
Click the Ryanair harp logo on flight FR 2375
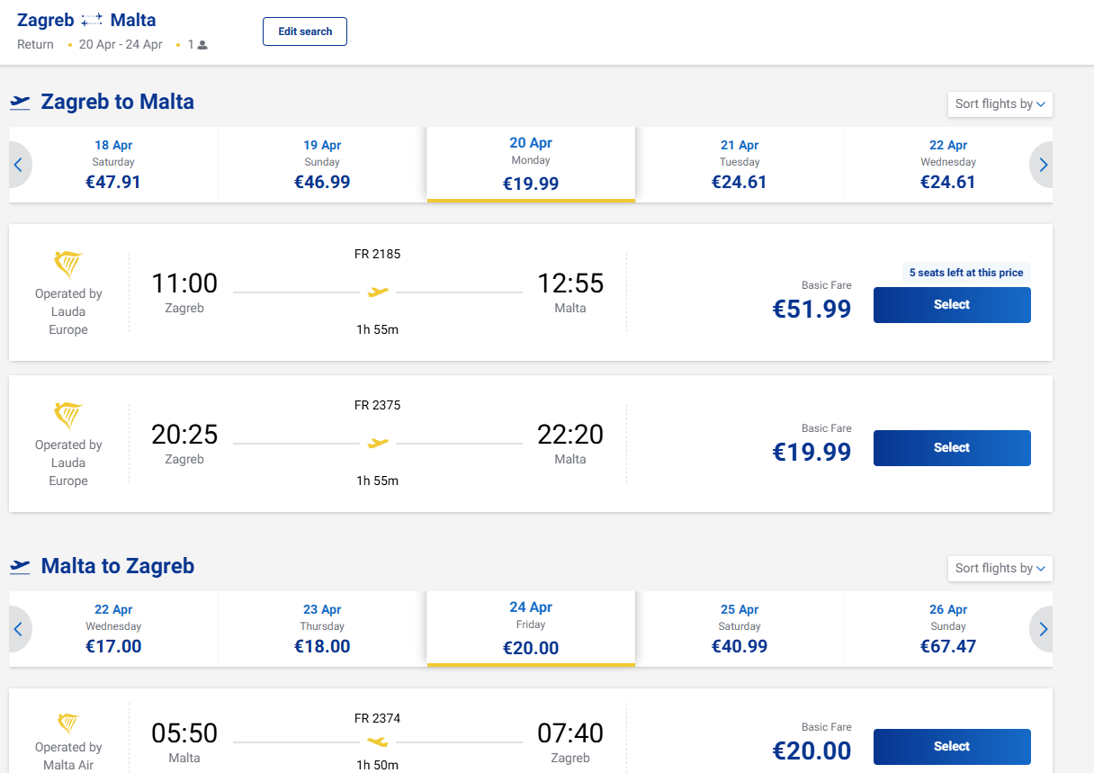[68, 417]
